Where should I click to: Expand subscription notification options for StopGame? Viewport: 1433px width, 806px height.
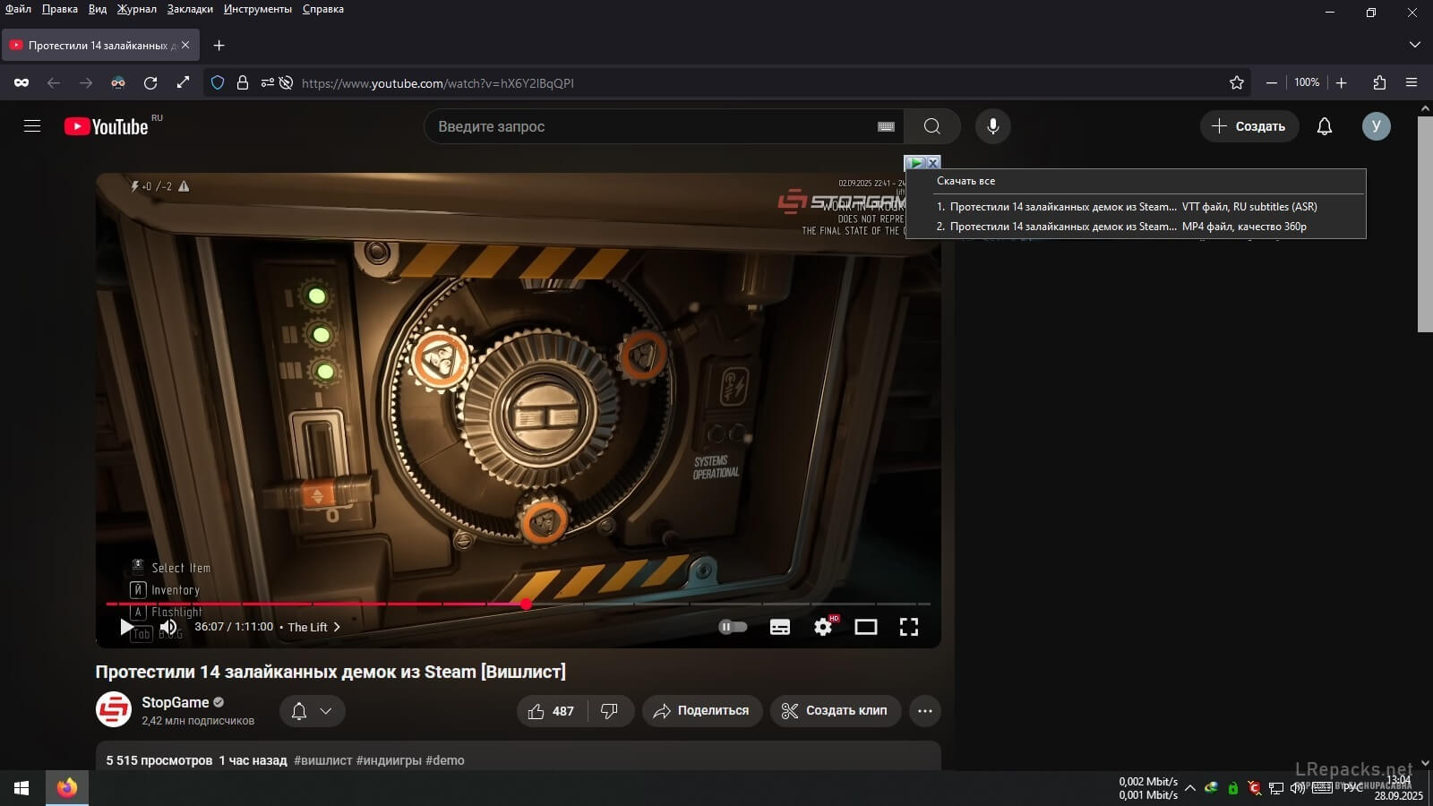pyautogui.click(x=312, y=711)
